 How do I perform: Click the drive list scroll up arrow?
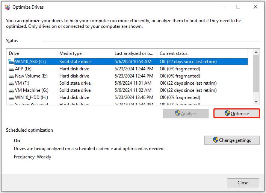click(256, 52)
